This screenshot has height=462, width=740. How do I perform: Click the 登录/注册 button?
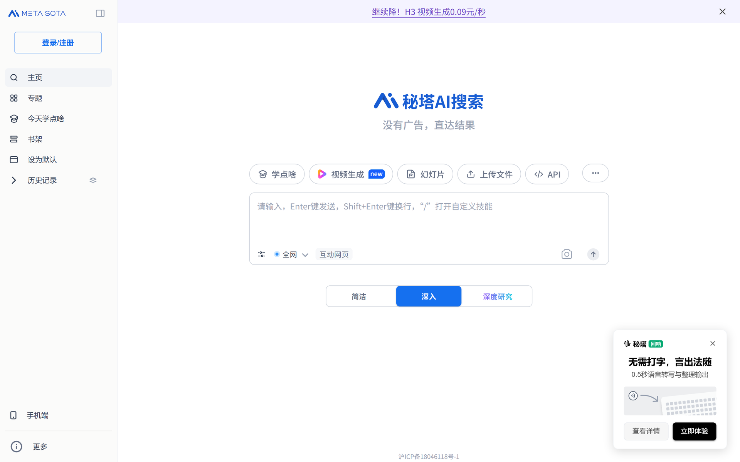(58, 43)
